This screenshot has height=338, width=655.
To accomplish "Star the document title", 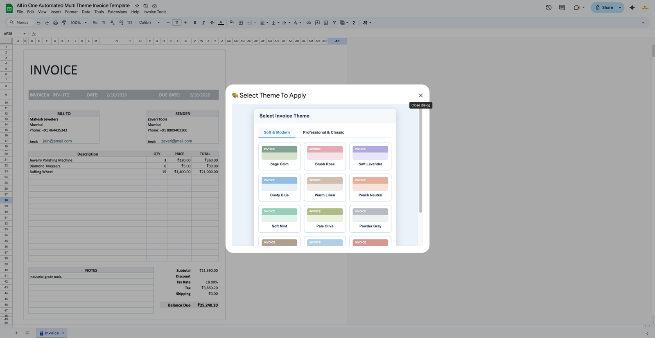I will [137, 6].
